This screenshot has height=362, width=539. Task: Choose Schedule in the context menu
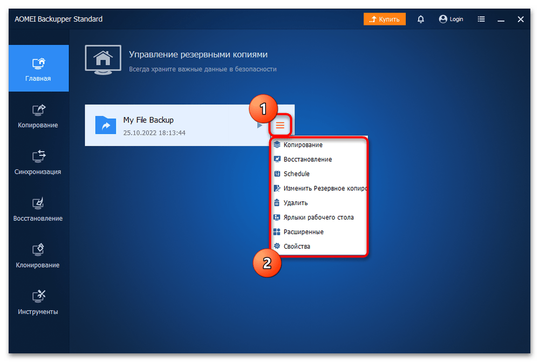coord(319,174)
